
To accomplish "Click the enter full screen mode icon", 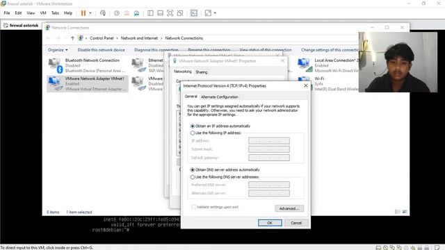I will (170, 13).
